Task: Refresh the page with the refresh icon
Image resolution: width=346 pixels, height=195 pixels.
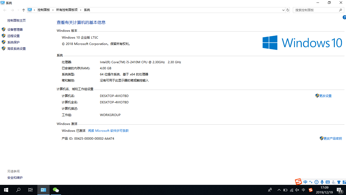Action: 288,10
